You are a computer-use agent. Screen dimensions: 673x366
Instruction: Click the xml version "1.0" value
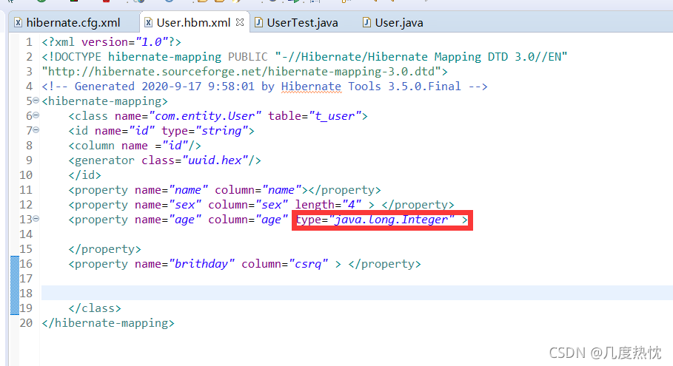[x=152, y=42]
